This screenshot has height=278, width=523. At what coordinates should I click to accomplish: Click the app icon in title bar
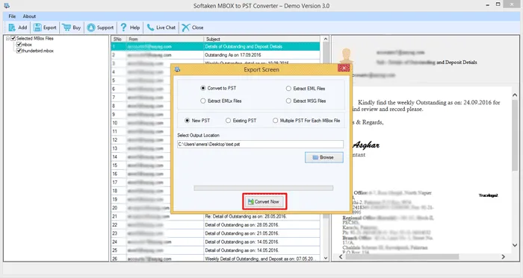[x=7, y=5]
